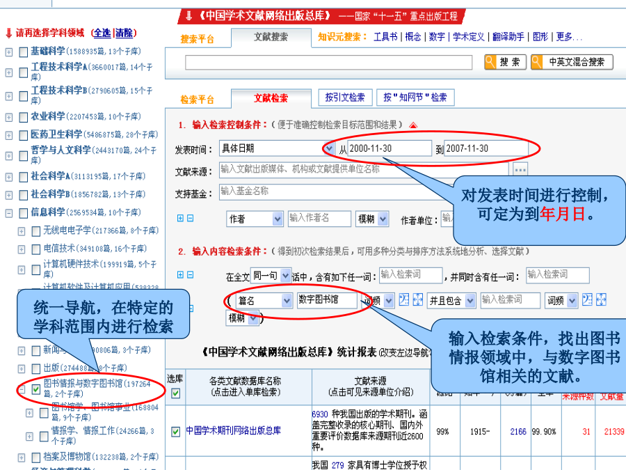Click the expand-words icon after the last 词频

pos(601,299)
